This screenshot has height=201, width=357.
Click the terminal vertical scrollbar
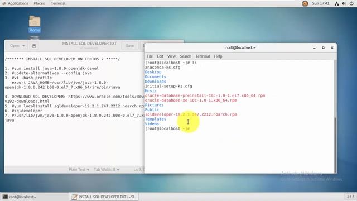(335, 145)
